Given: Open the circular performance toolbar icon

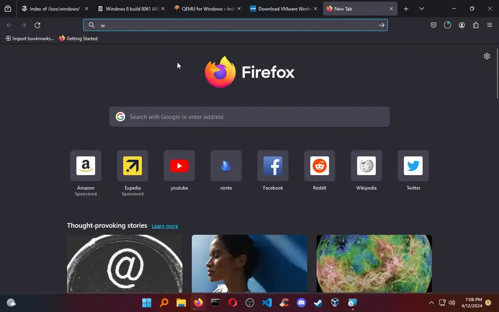Looking at the screenshot, I should point(448,25).
